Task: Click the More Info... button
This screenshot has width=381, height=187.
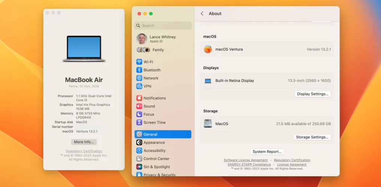Action: pos(84,142)
